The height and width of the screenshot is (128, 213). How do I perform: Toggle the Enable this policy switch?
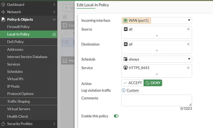coord(116,116)
